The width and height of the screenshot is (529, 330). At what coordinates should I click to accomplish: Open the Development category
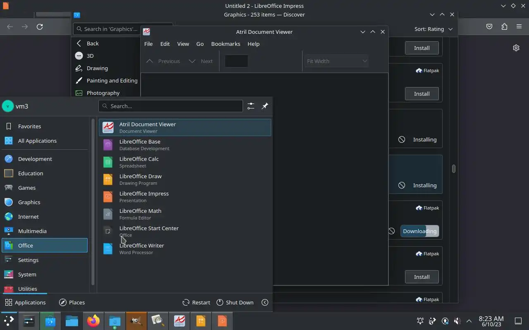[45, 159]
